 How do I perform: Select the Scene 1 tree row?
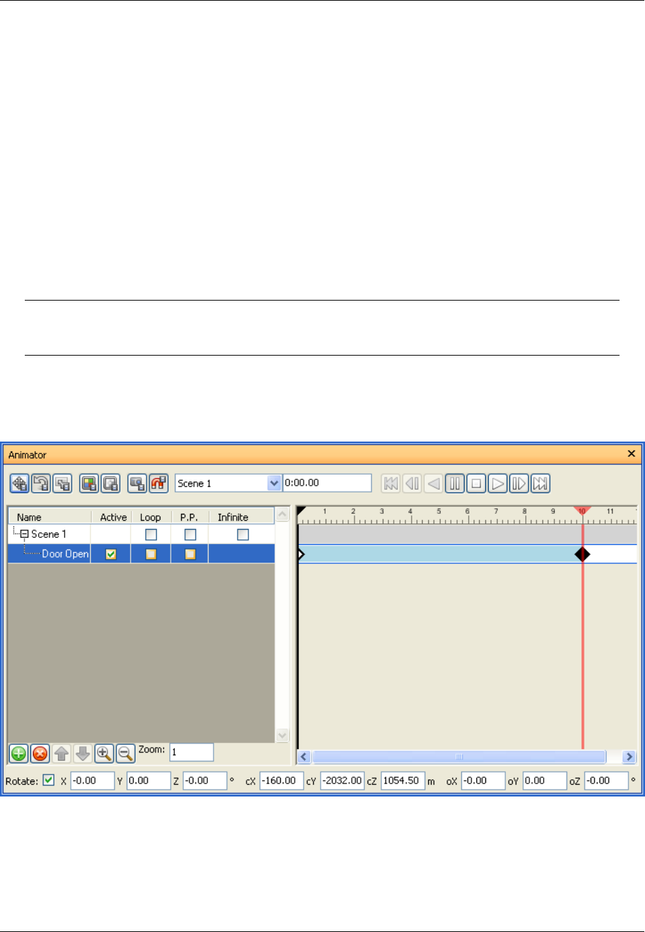coord(141,534)
